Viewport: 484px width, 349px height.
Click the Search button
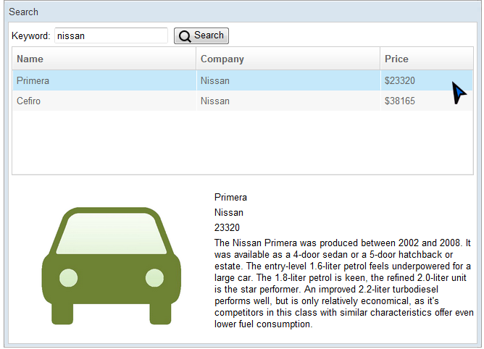pyautogui.click(x=201, y=35)
